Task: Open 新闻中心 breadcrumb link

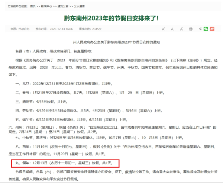Action: pyautogui.click(x=46, y=6)
